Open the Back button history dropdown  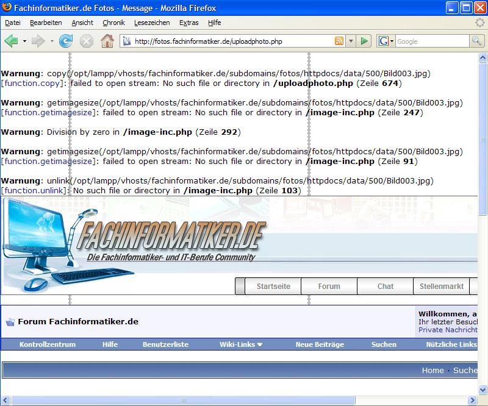tap(24, 41)
